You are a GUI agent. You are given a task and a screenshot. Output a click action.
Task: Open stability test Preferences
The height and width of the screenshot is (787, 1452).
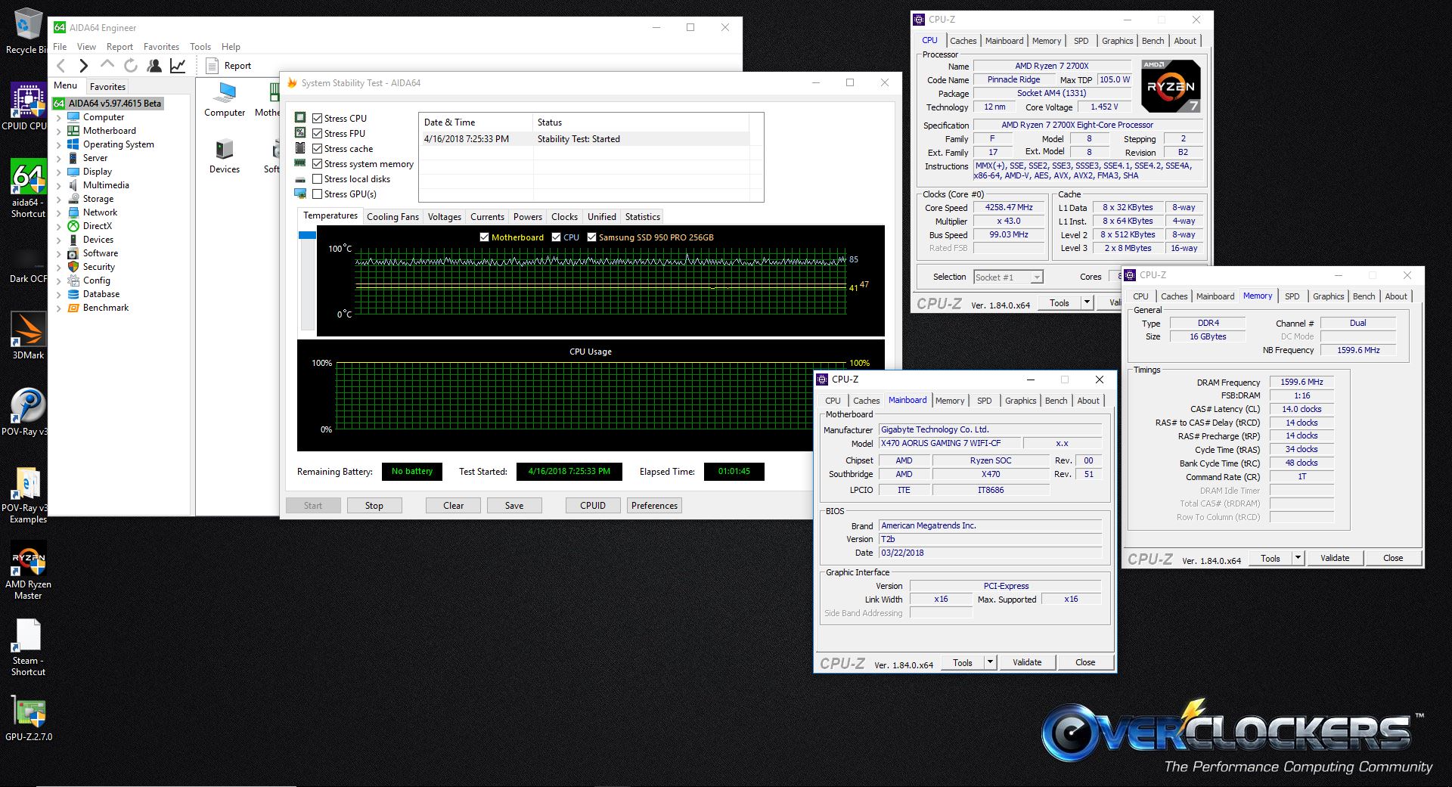tap(654, 506)
